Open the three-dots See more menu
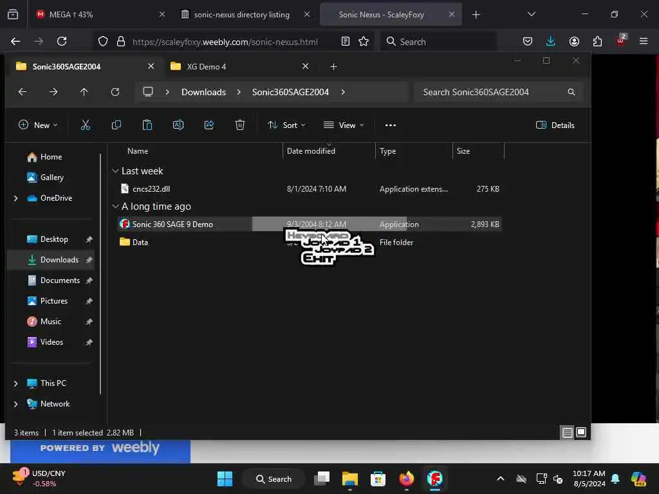Screen dimensions: 659x494 391,125
